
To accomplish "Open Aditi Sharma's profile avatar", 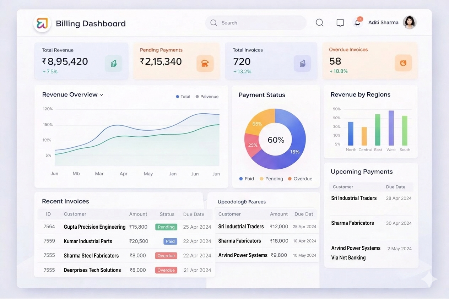I will pyautogui.click(x=410, y=22).
